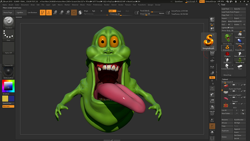
Task: Open the ReflectedFoil material selector
Action: (8, 73)
